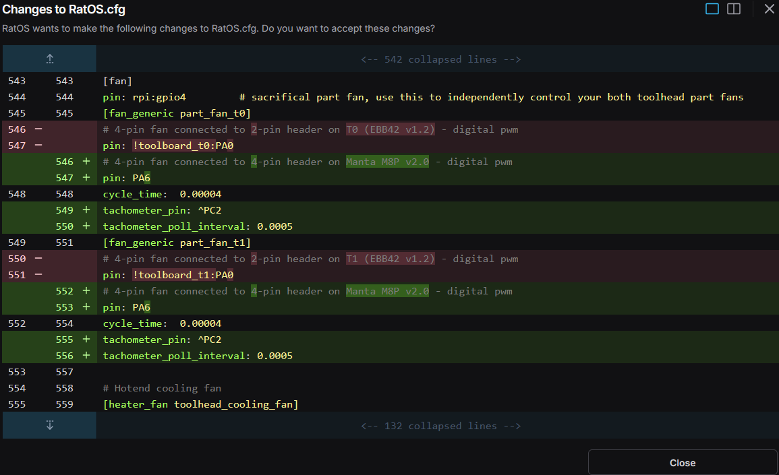Click the Close button

point(683,463)
